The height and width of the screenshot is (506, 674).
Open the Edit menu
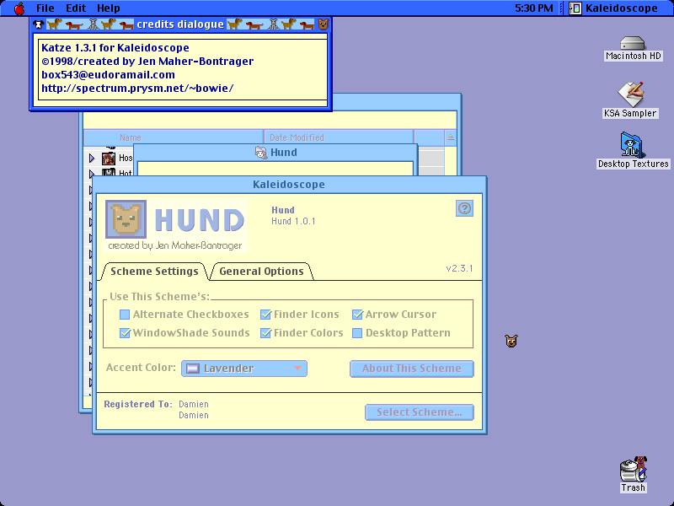76,8
